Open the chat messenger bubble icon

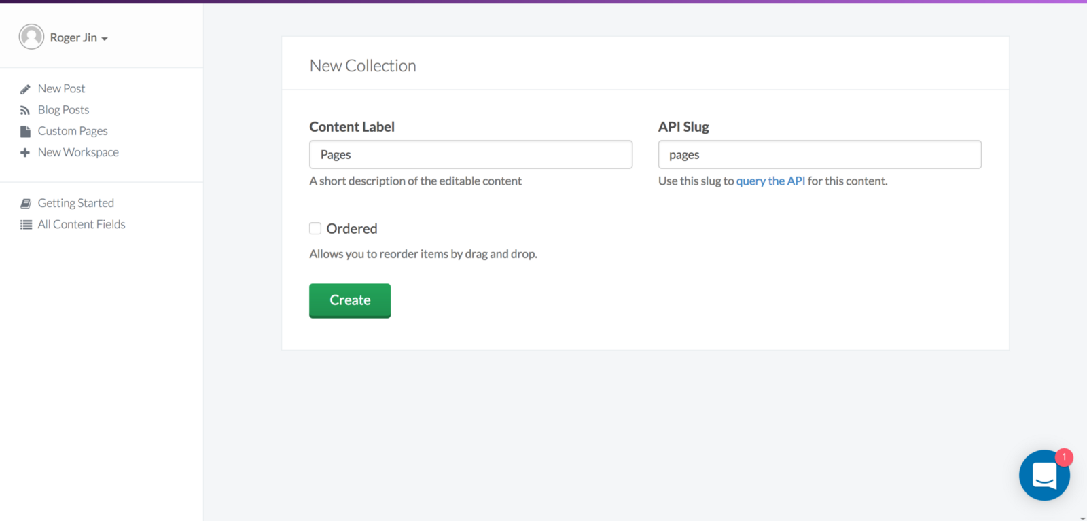coord(1044,475)
